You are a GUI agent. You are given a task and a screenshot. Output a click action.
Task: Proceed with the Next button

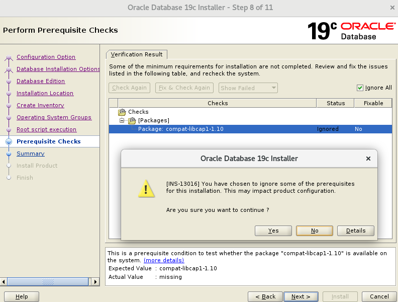(x=301, y=296)
